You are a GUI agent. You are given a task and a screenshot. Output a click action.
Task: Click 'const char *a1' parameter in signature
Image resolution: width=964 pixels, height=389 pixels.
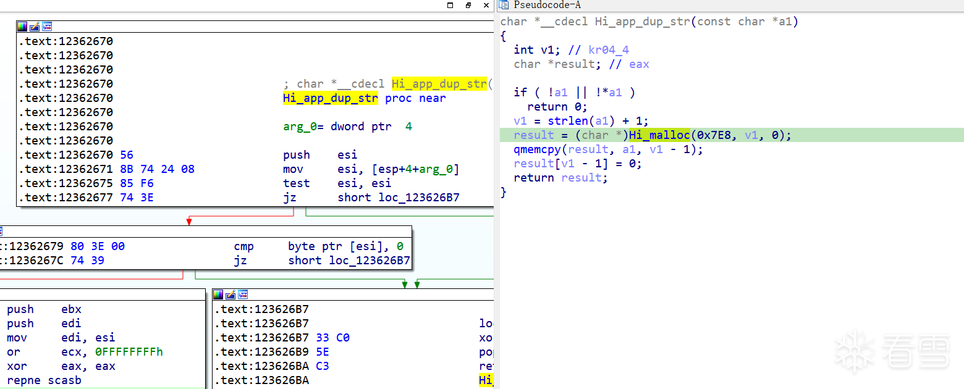745,22
